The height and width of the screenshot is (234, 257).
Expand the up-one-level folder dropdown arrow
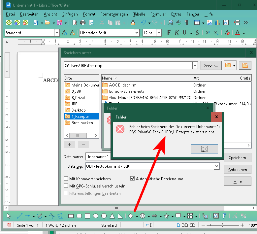[x=234, y=66]
